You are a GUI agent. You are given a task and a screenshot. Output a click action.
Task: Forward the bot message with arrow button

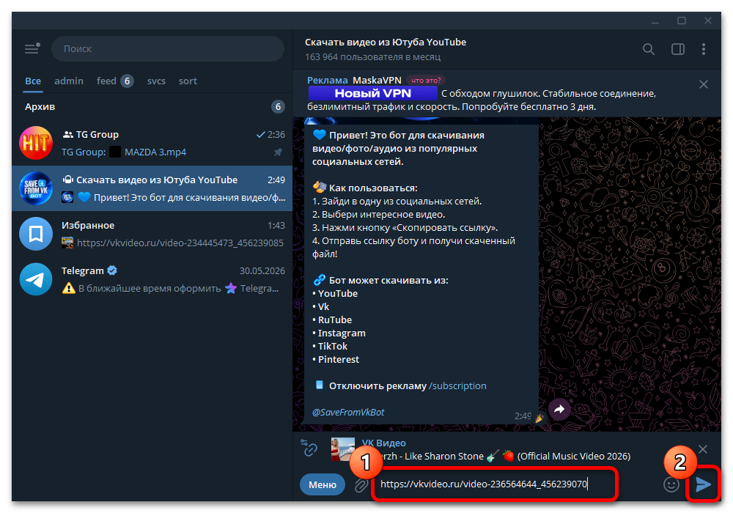pos(559,410)
